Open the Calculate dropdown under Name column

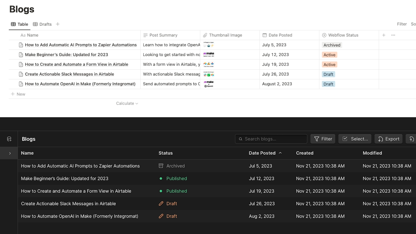[x=127, y=103]
